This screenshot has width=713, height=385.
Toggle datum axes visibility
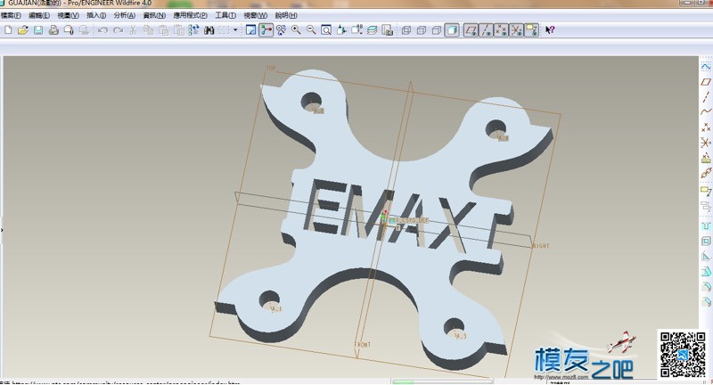point(486,30)
